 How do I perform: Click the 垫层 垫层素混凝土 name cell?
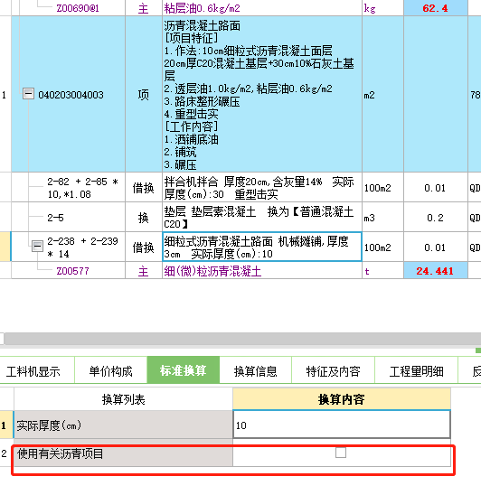point(262,217)
